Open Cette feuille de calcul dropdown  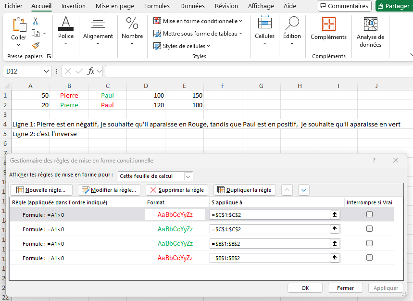(155, 176)
